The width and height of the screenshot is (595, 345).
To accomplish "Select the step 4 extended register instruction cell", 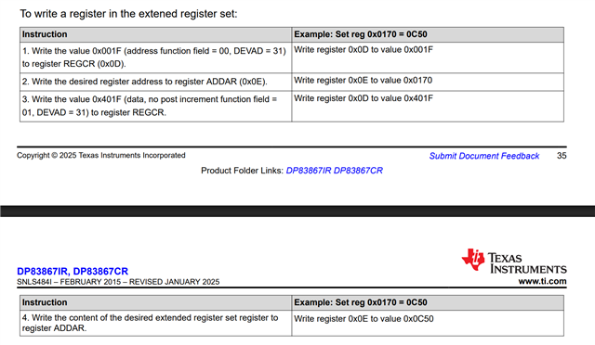I will (155, 323).
